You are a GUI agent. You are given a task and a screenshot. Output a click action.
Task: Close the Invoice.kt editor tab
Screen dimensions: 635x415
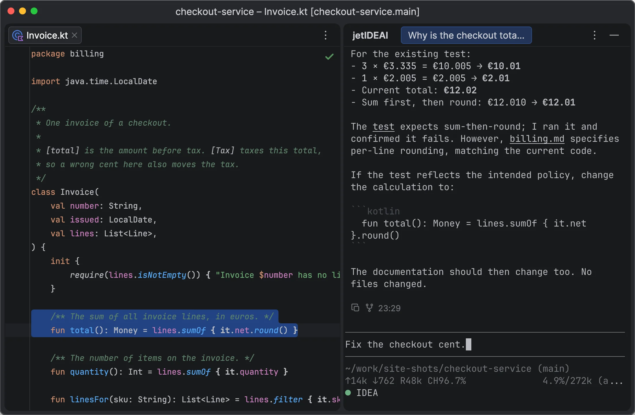pos(74,35)
